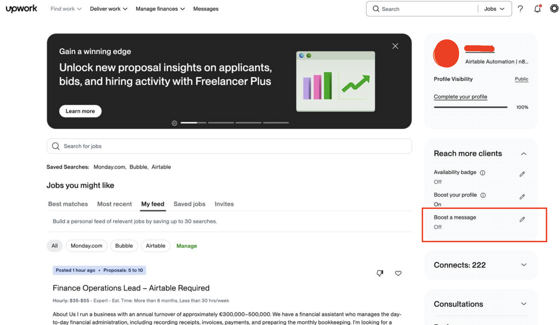Screen dimensions: 560x325
Task: Open the Bubble saved search link
Action: coord(139,167)
